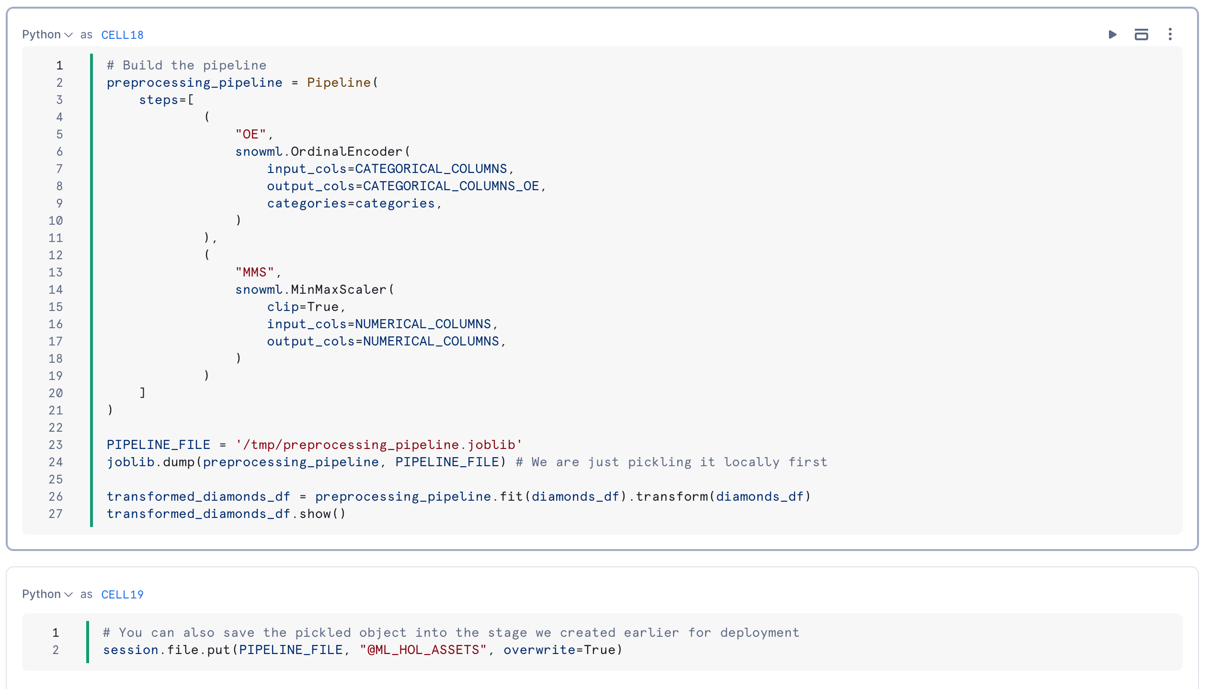Open the Python language dropdown for CELL18
Viewport: 1210px width, 689px height.
(47, 34)
